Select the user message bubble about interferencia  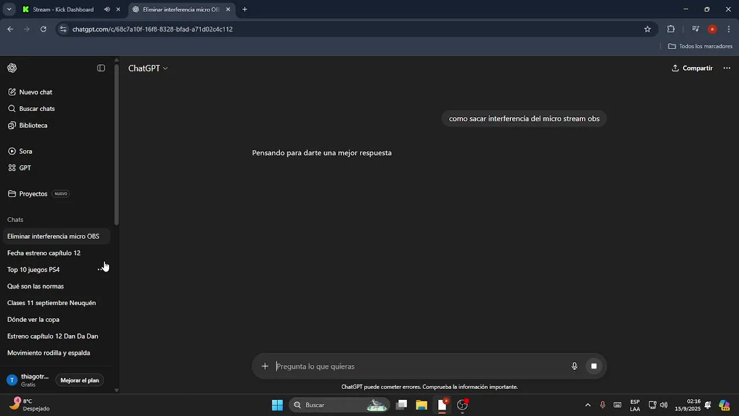pos(524,118)
